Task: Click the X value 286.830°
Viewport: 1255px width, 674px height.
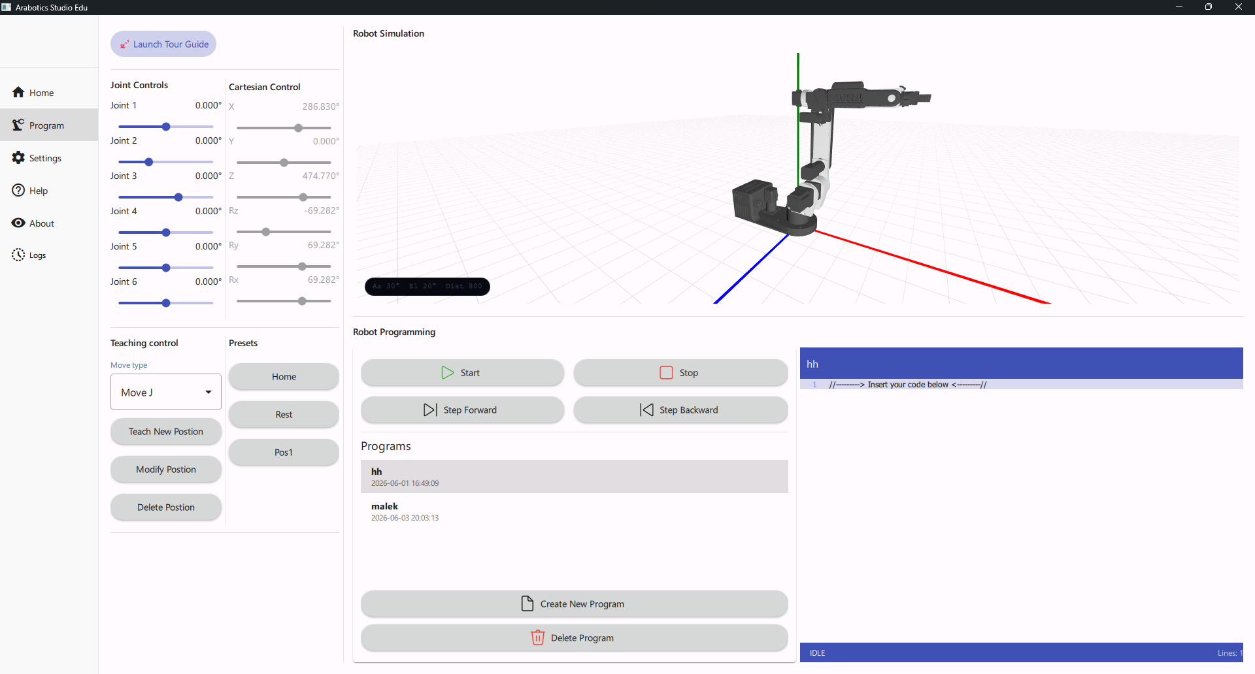Action: 320,106
